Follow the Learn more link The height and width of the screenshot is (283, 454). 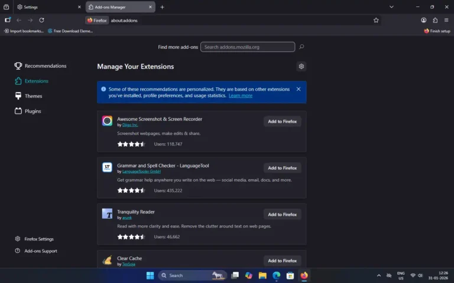pos(241,96)
